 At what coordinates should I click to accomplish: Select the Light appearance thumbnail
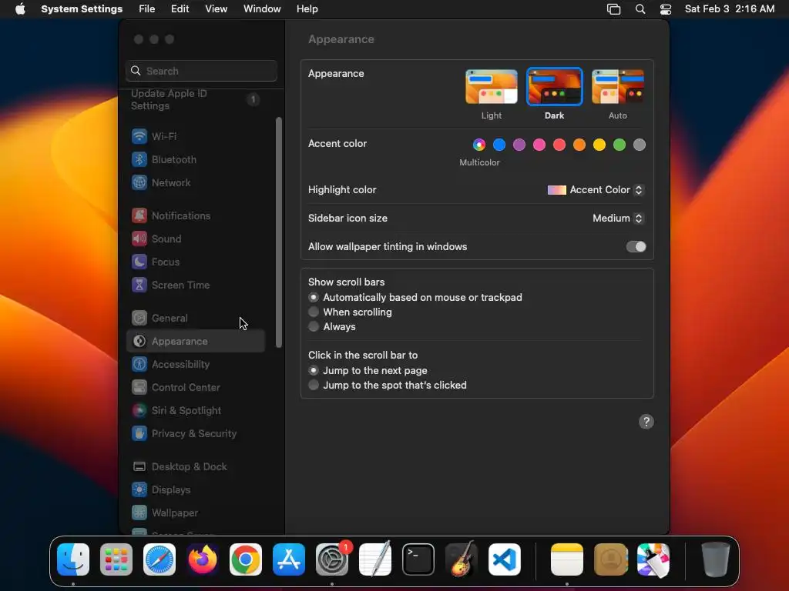coord(491,87)
